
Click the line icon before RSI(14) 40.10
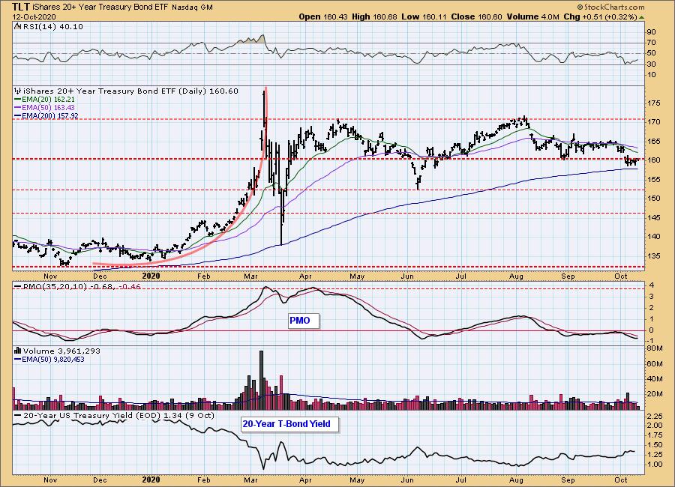pos(18,26)
